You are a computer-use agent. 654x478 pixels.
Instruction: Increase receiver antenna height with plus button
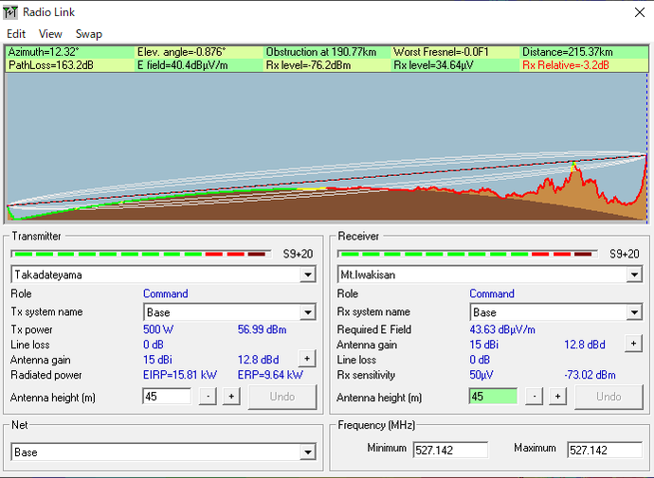click(558, 397)
